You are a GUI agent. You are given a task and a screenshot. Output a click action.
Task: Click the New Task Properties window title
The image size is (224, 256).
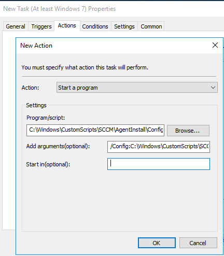[x=60, y=9]
